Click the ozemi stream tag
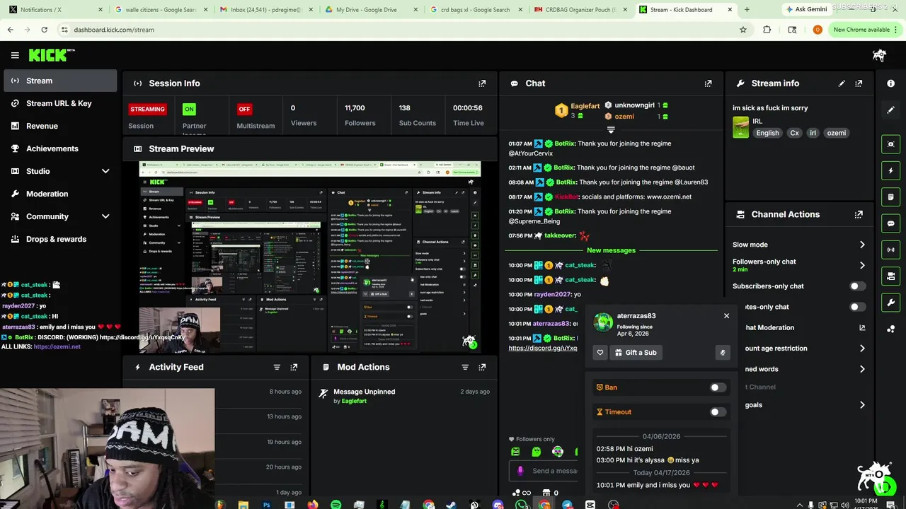906x509 pixels. coord(836,133)
